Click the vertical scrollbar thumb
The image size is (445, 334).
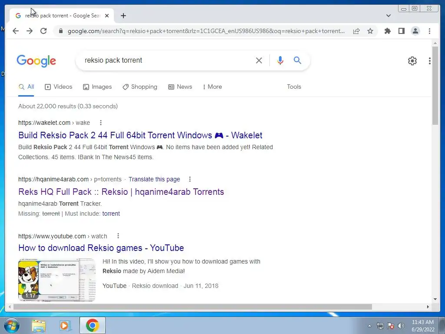pyautogui.click(x=435, y=86)
